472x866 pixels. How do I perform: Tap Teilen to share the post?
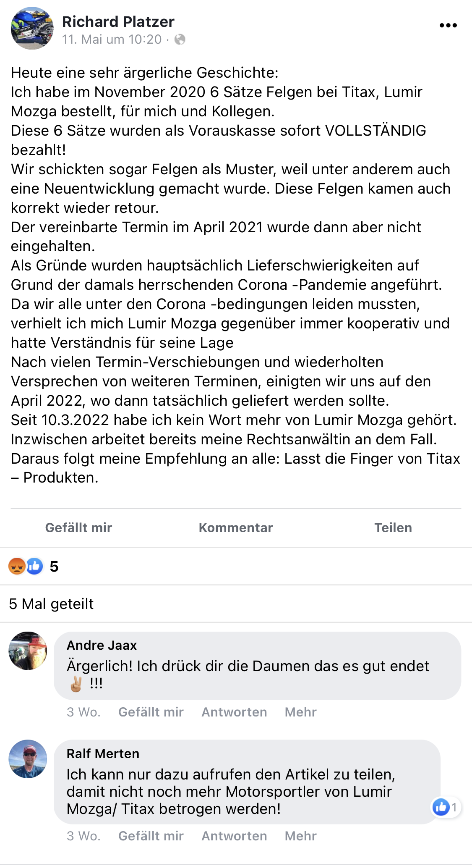click(x=393, y=527)
